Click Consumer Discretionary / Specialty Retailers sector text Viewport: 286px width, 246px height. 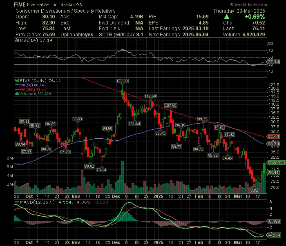click(65, 11)
